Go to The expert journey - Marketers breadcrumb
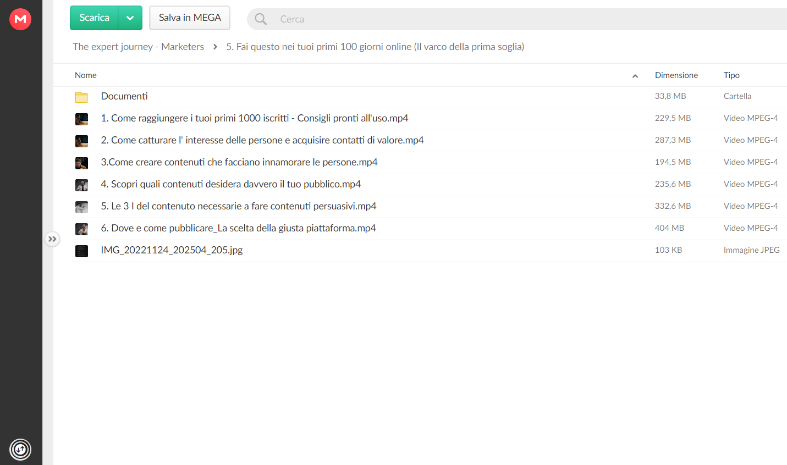 click(x=138, y=47)
